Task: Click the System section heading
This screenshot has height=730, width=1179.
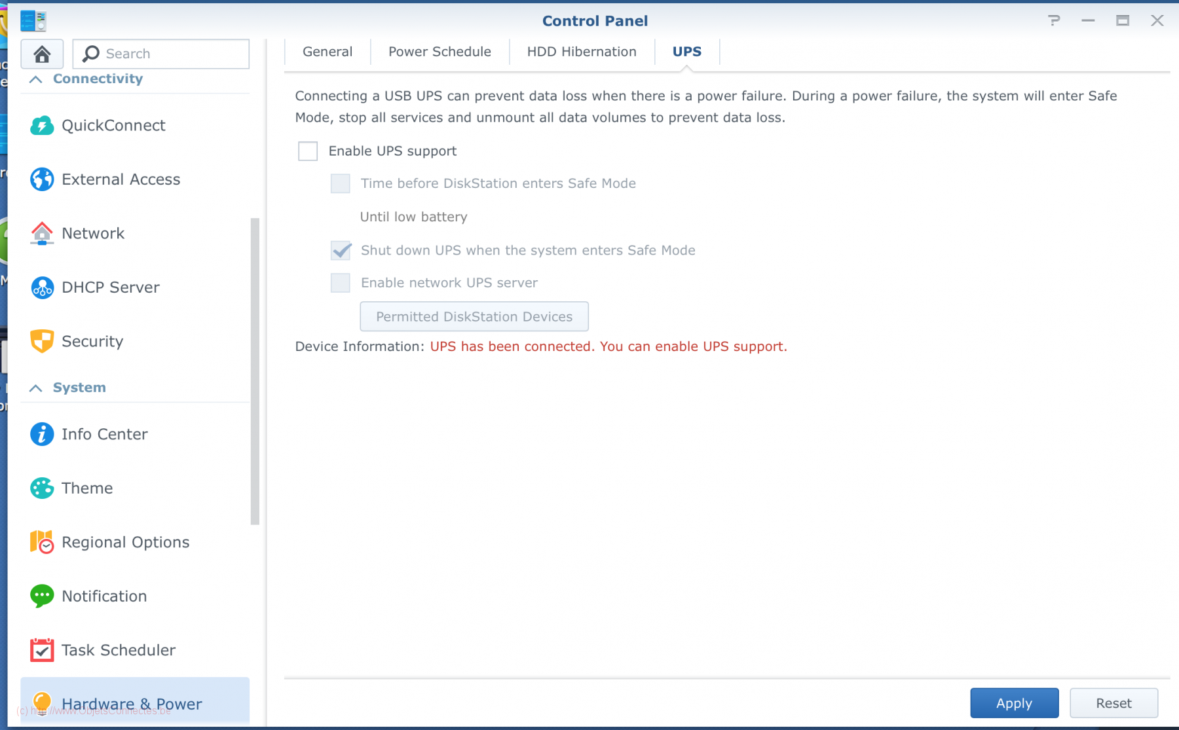Action: (x=79, y=388)
